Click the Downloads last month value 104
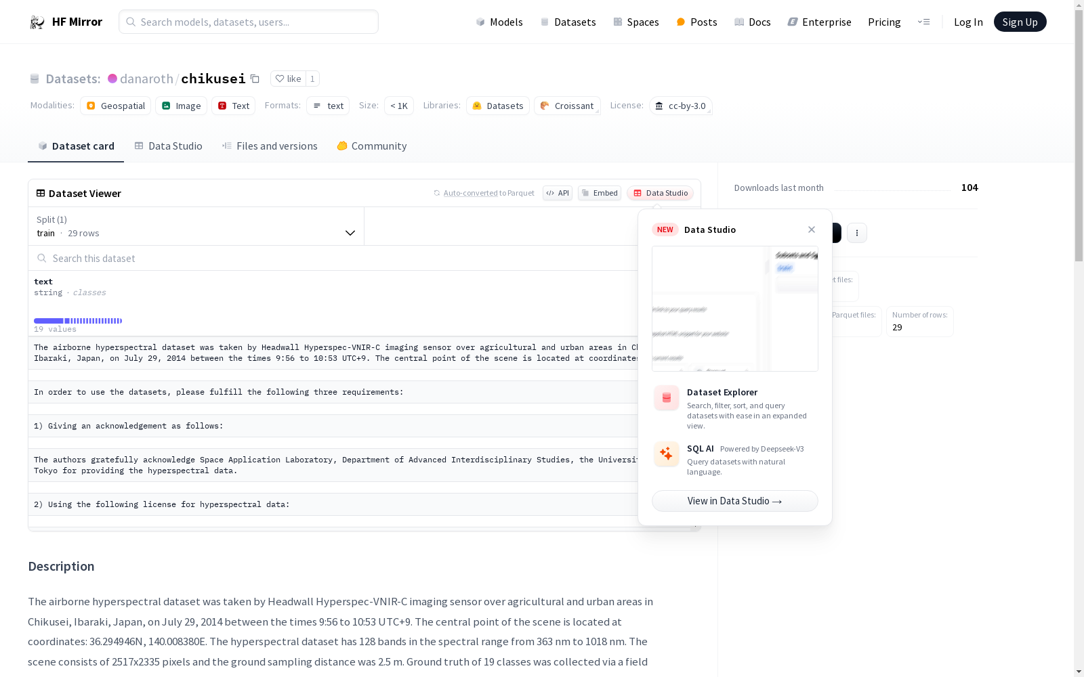This screenshot has height=677, width=1084. 970,188
